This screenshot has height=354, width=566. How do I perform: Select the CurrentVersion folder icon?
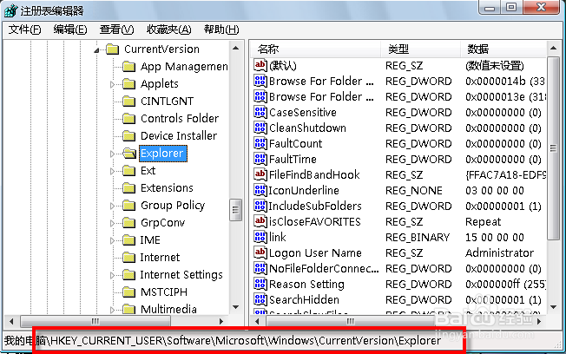113,49
